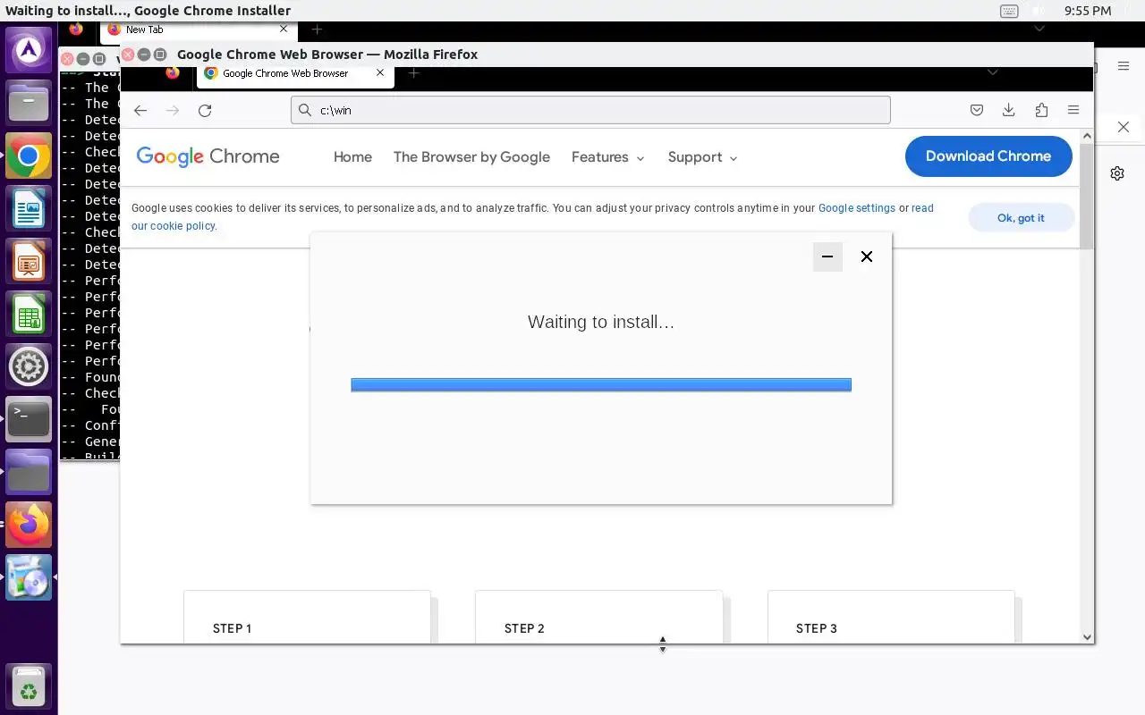Select the New Tab tab in background Firefox

(x=197, y=29)
